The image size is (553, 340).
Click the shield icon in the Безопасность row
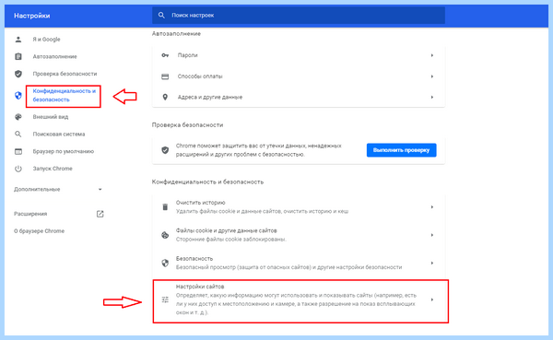tap(165, 264)
